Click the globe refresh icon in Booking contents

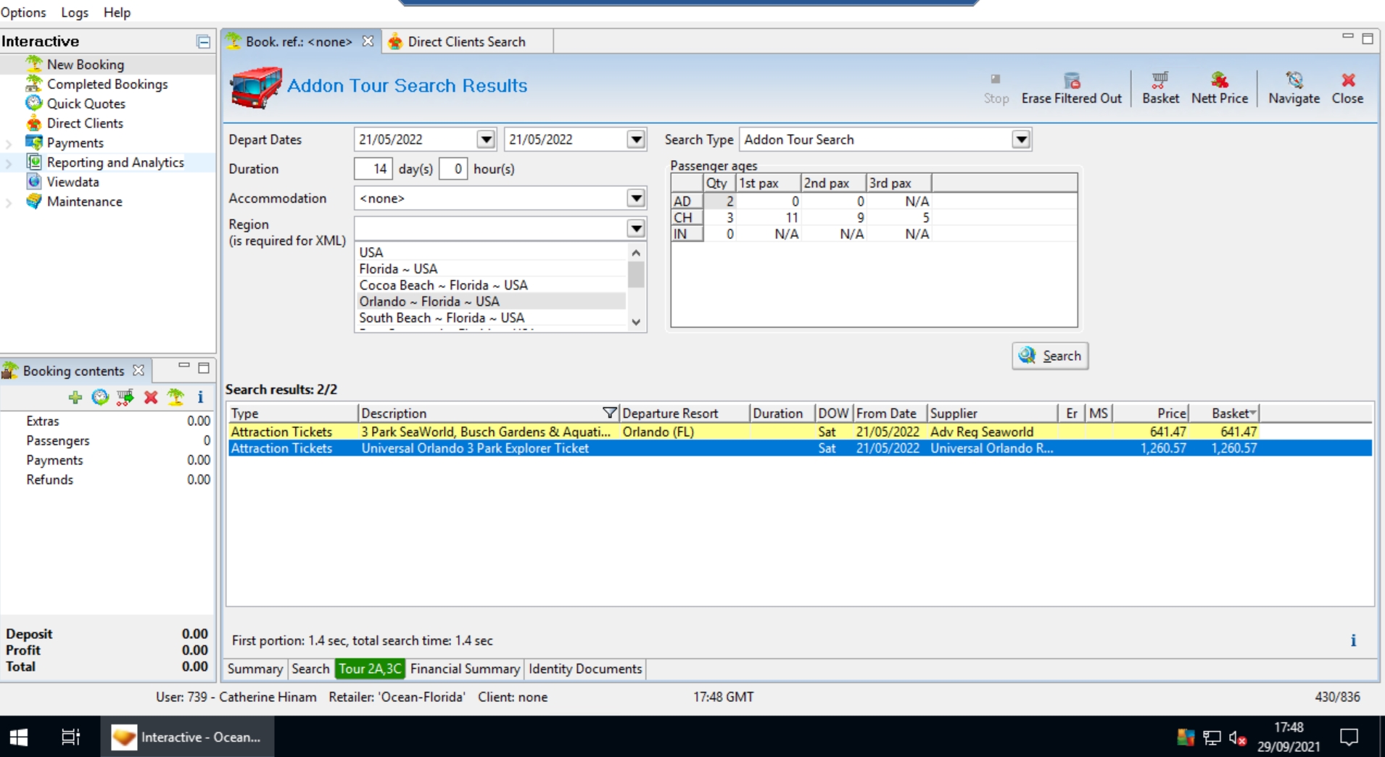(x=100, y=397)
